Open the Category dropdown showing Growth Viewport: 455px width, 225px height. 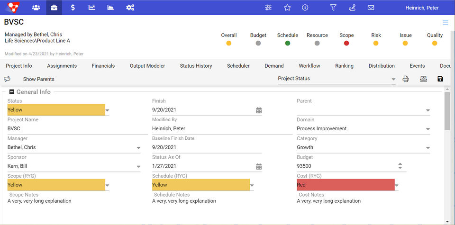point(428,148)
